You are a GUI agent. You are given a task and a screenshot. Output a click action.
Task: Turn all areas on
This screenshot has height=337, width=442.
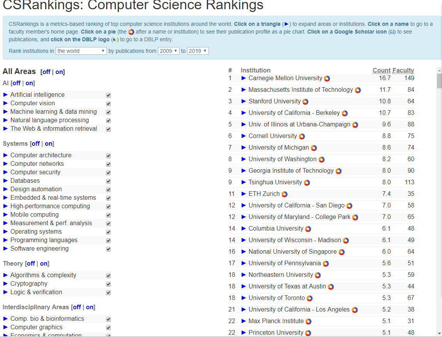point(59,72)
